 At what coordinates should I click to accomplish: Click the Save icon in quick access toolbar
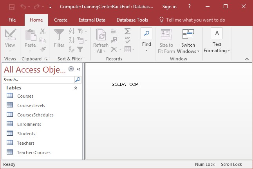pos(12,7)
